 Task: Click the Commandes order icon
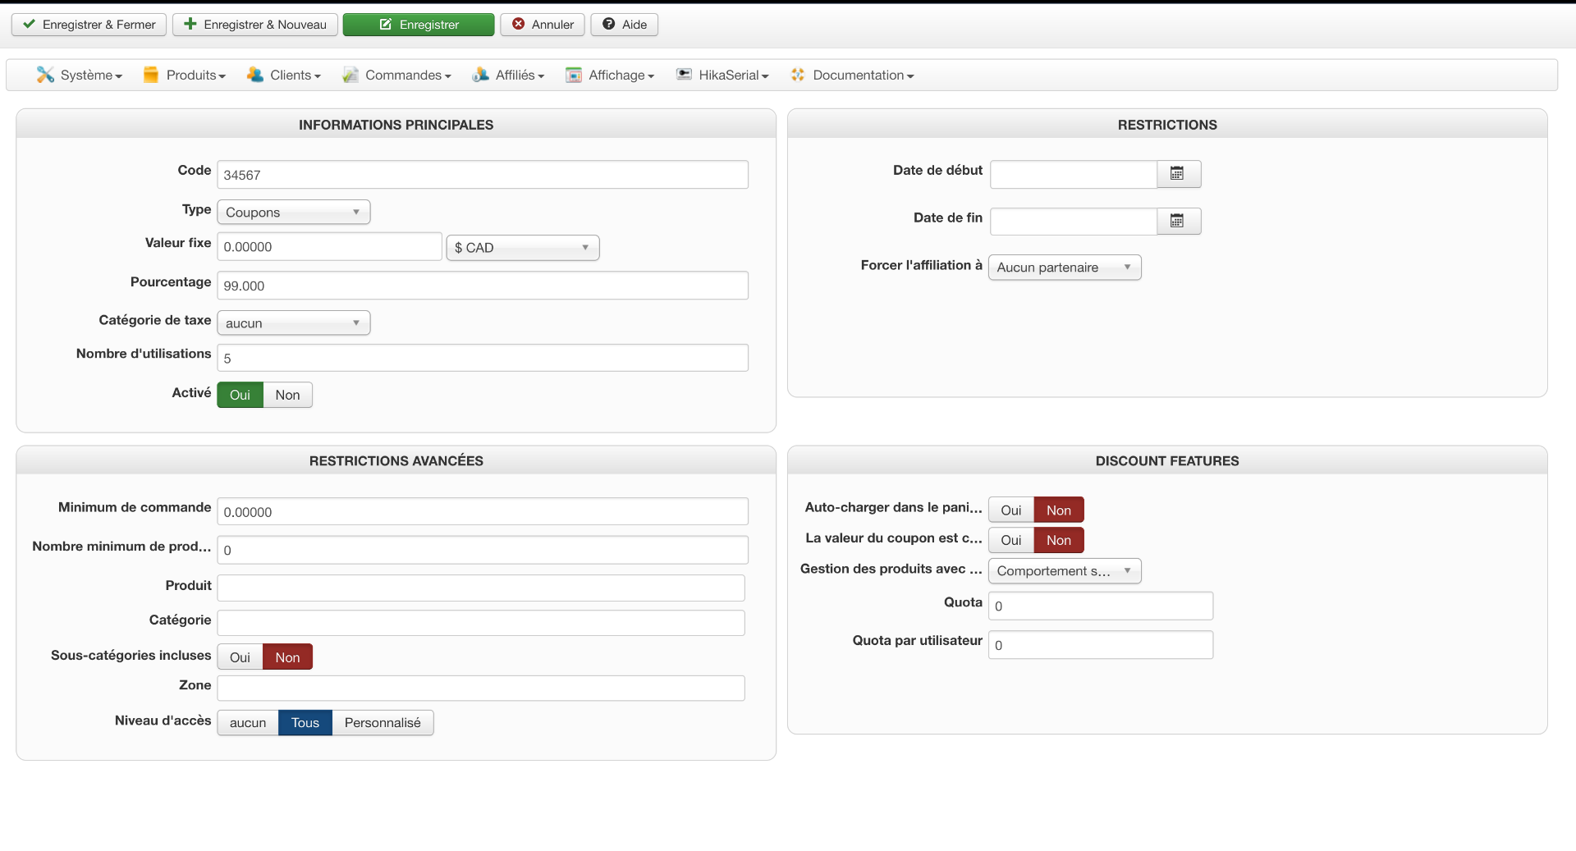350,75
